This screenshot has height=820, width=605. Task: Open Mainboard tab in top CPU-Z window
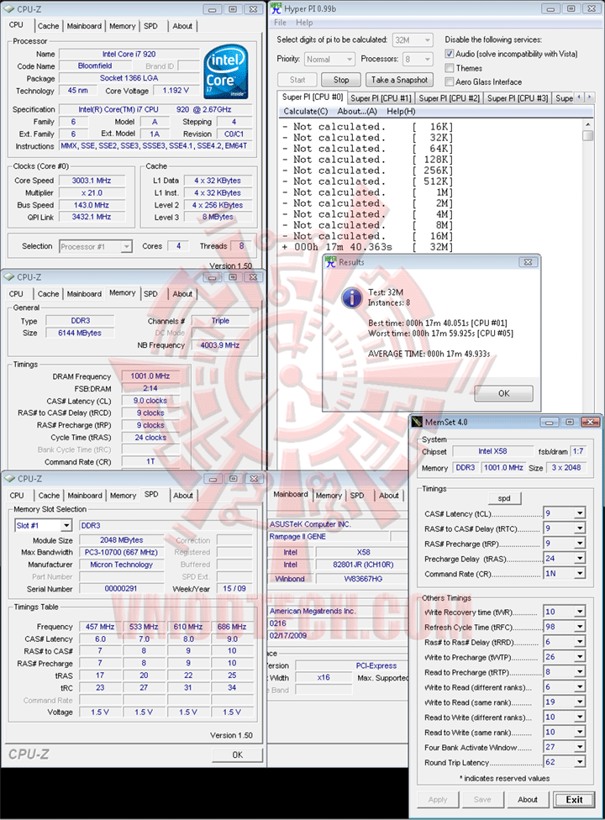click(84, 26)
